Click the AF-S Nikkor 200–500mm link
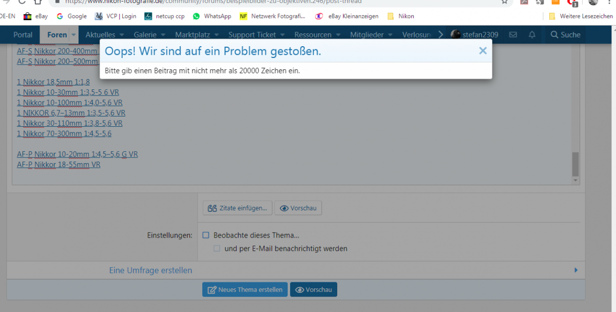 (x=57, y=62)
